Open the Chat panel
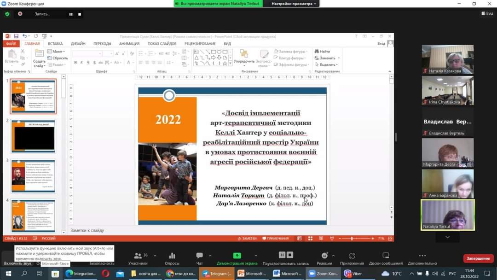The height and width of the screenshot is (280, 497). click(x=199, y=256)
